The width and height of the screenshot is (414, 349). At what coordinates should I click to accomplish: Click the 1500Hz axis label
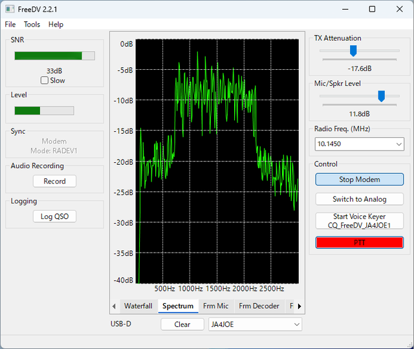point(217,289)
